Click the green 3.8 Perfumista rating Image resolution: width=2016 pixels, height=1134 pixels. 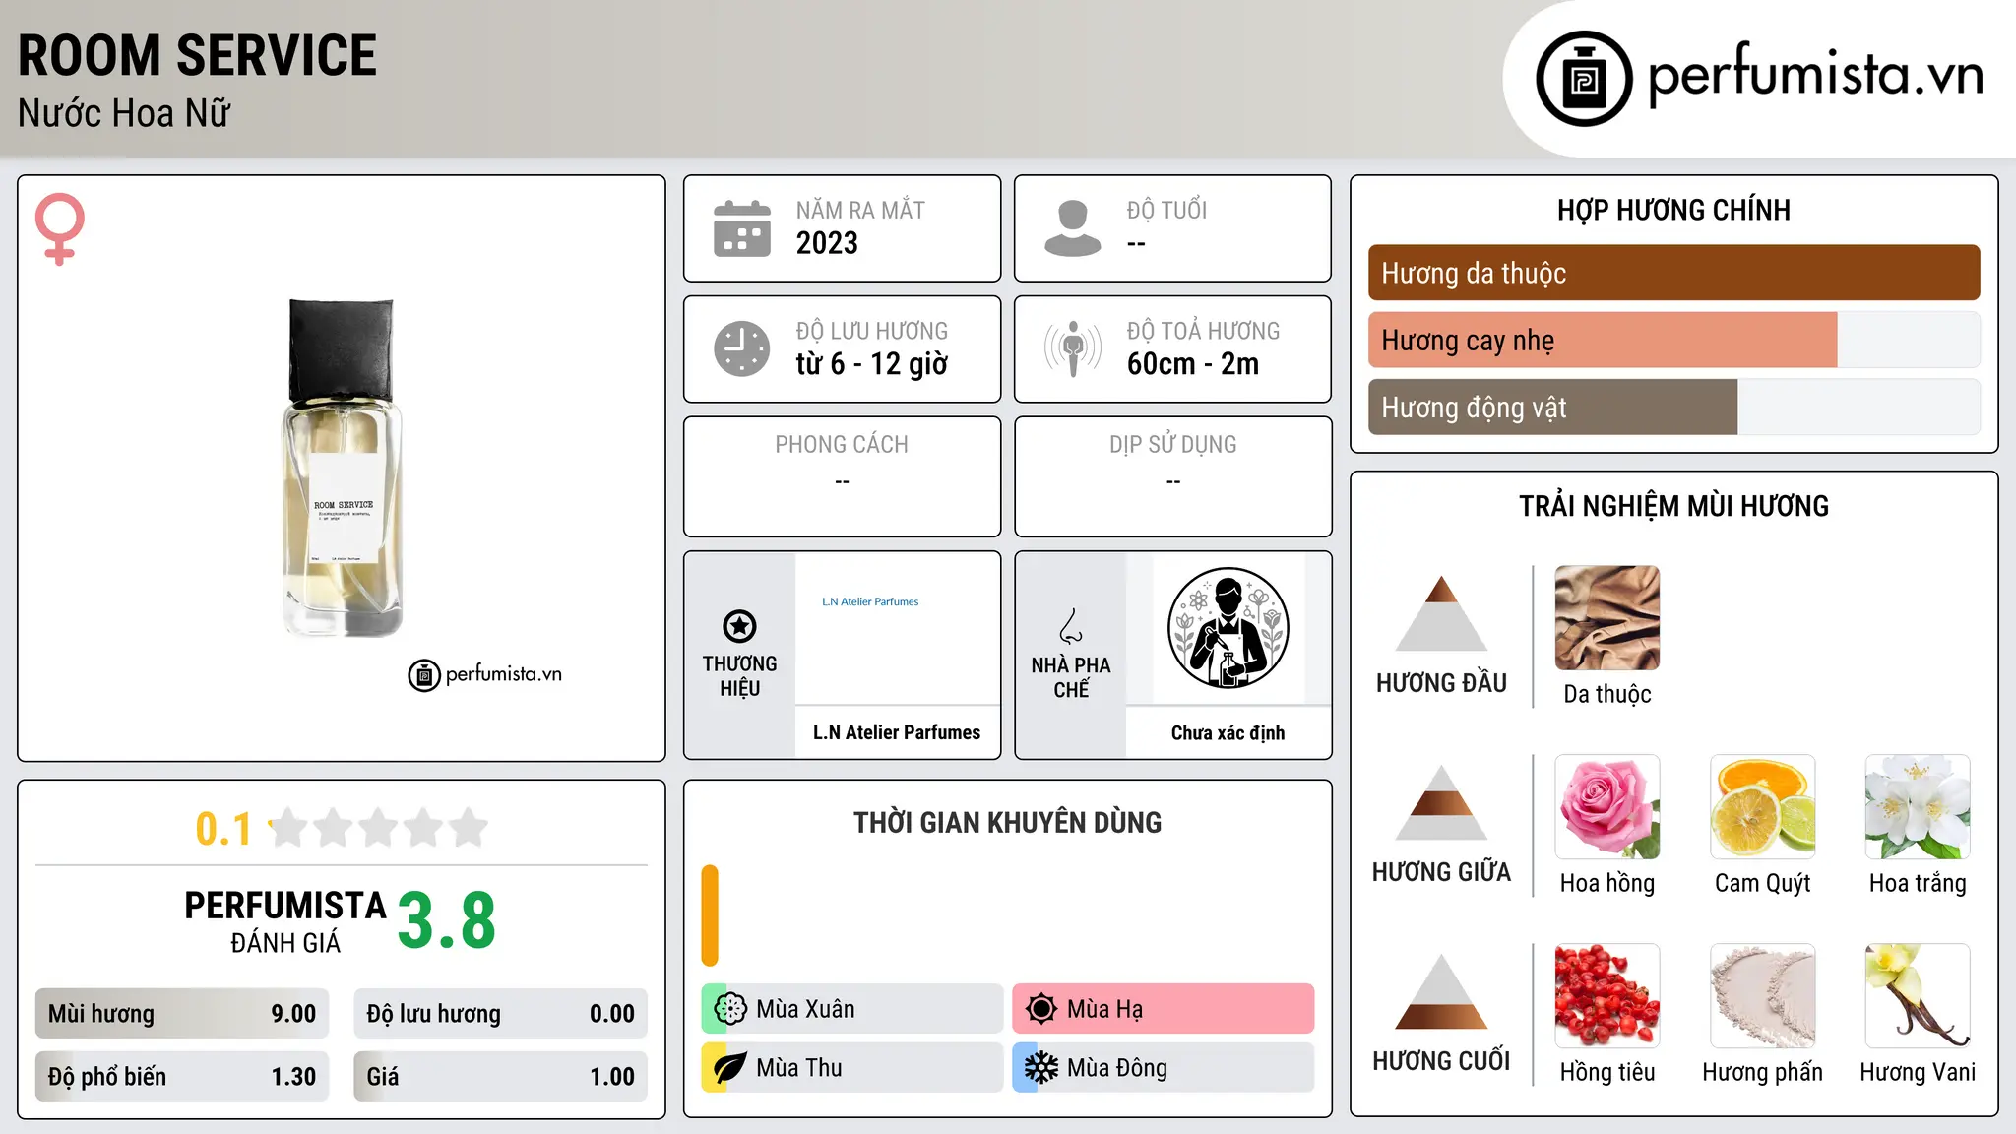447,920
